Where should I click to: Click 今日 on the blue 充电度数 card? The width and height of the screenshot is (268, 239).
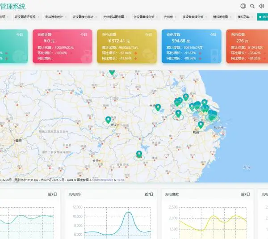tap(213, 34)
